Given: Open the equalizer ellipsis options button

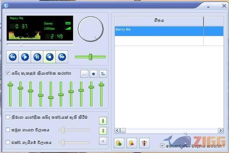Looking at the screenshot, I should coord(84,74).
